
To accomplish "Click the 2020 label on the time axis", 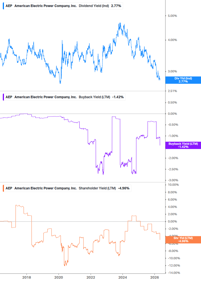I will tap(59, 278).
